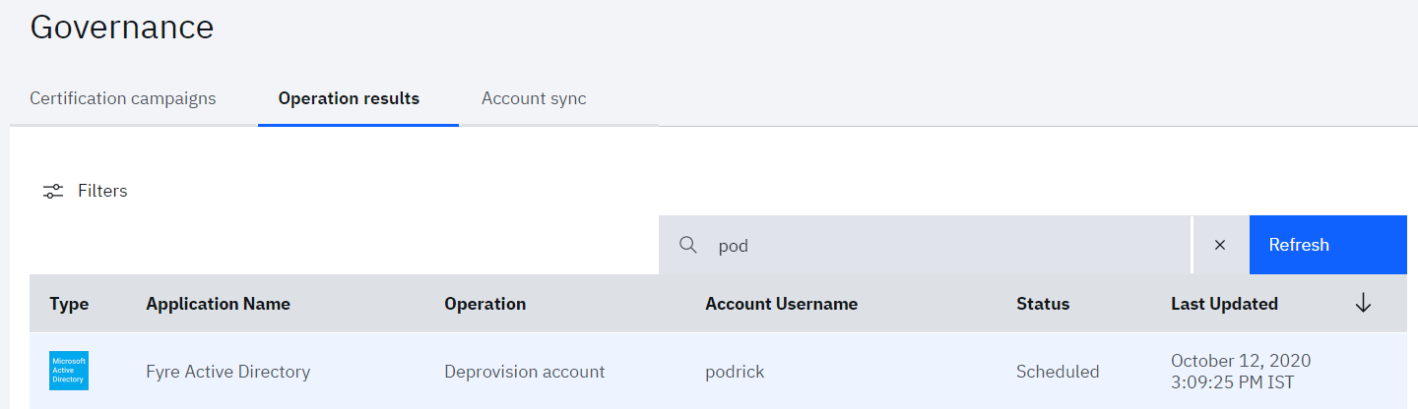Clear the search with the X icon
The image size is (1418, 409).
click(x=1220, y=245)
